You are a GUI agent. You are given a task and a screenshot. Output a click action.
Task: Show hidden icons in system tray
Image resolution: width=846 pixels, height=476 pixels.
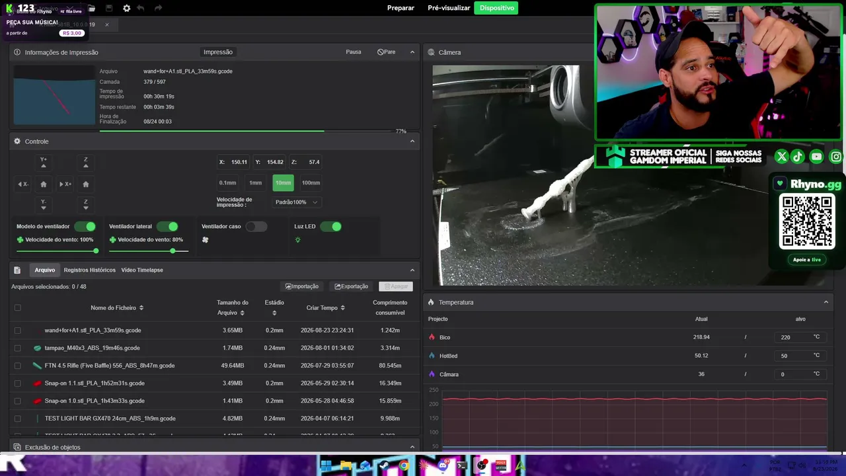[x=744, y=465]
